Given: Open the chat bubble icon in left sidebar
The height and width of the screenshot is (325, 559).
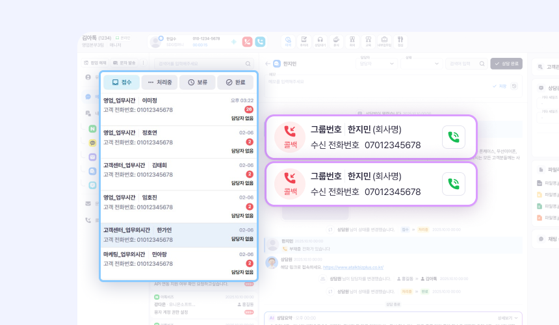Looking at the screenshot, I should [88, 97].
